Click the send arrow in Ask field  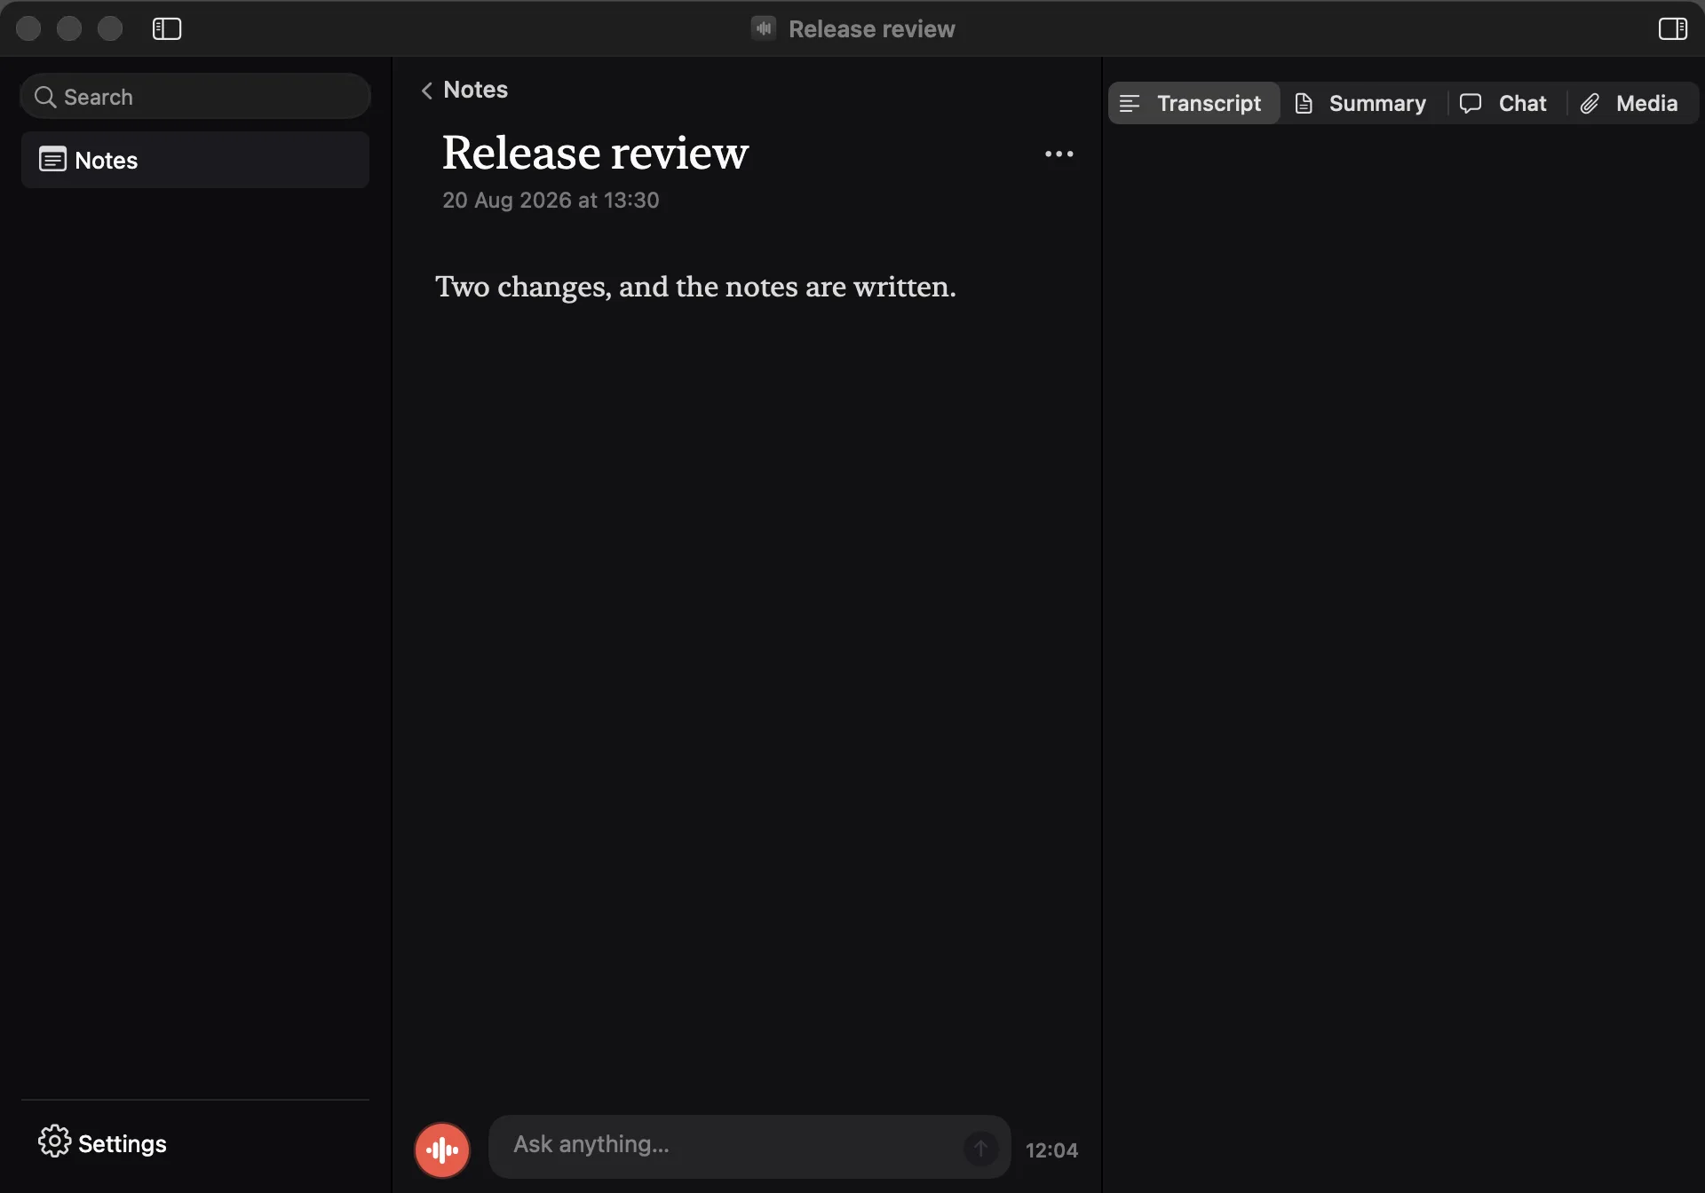(x=980, y=1148)
